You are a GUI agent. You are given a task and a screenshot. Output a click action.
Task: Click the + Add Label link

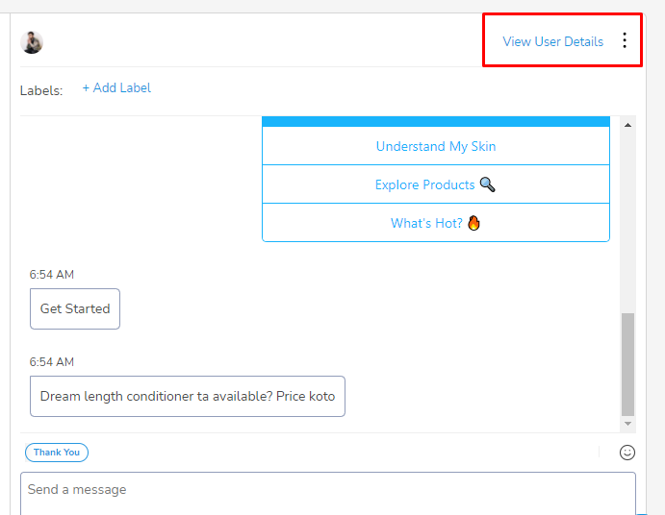(116, 87)
